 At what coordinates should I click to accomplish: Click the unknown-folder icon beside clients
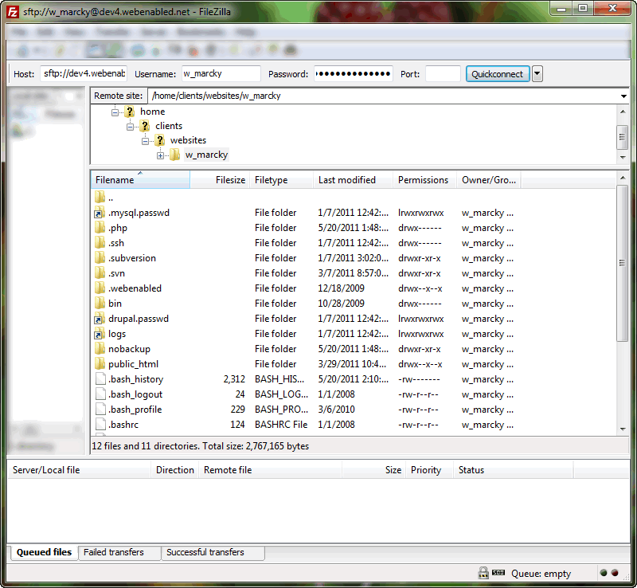145,126
